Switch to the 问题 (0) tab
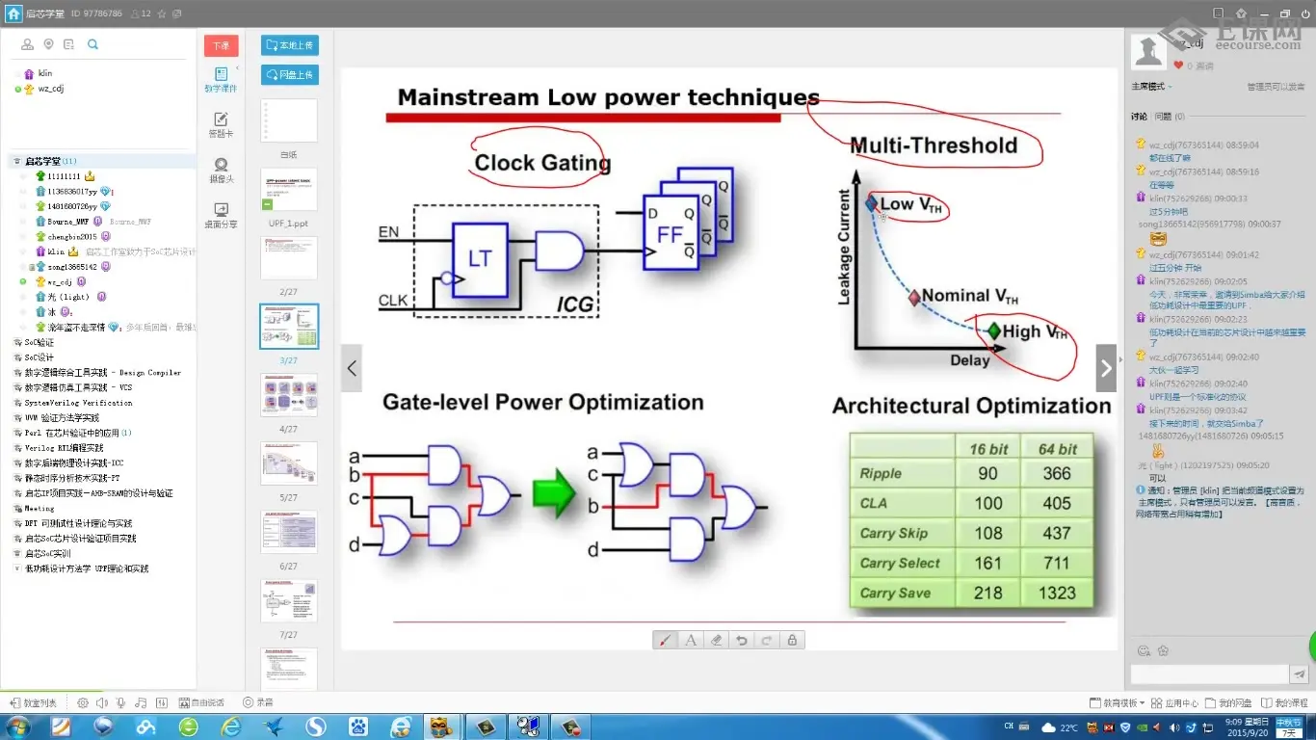This screenshot has width=1316, height=740. coord(1170,117)
